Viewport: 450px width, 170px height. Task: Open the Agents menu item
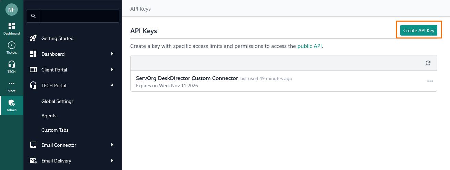49,116
